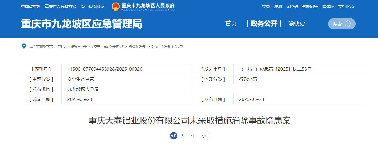Click the 发布日期 value 2025-05-23
This screenshot has height=146, width=378.
(252, 99)
